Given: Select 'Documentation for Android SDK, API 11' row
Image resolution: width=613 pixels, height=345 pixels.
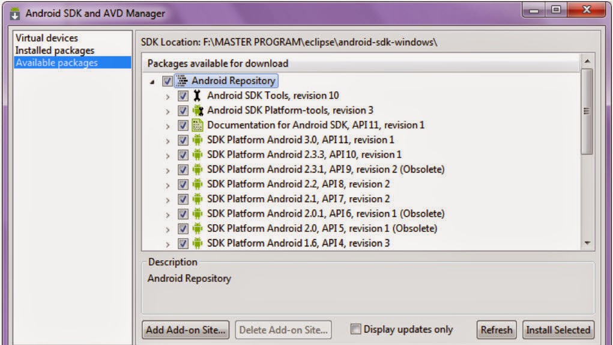Looking at the screenshot, I should pos(315,125).
